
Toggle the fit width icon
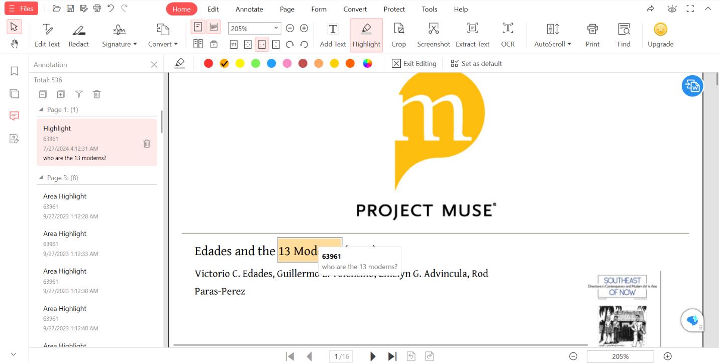click(262, 44)
